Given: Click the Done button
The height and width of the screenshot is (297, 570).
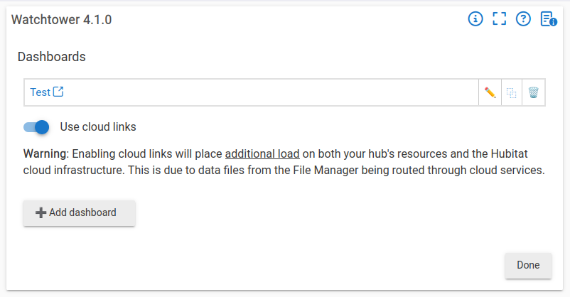Looking at the screenshot, I should tap(528, 265).
